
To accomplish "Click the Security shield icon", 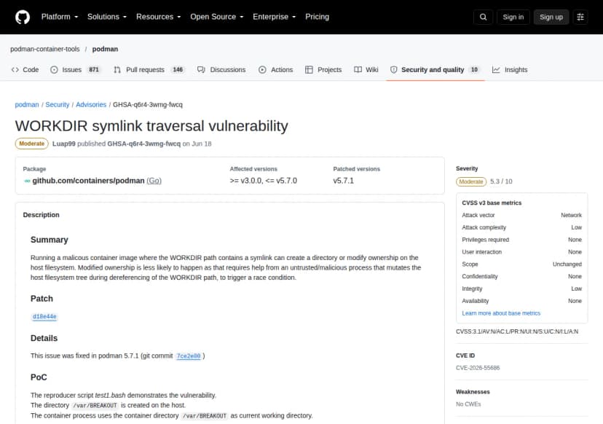I will (393, 70).
